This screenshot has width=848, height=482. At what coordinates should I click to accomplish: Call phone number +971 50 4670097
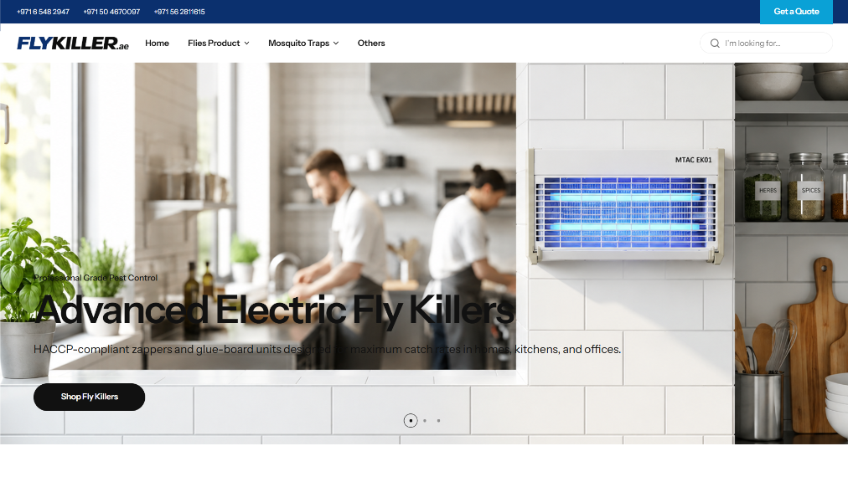(111, 12)
